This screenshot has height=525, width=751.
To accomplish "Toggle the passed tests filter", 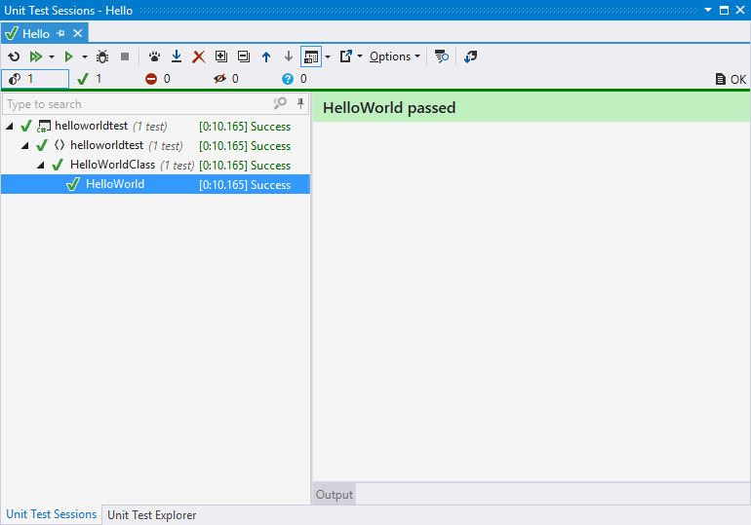I will pyautogui.click(x=91, y=79).
